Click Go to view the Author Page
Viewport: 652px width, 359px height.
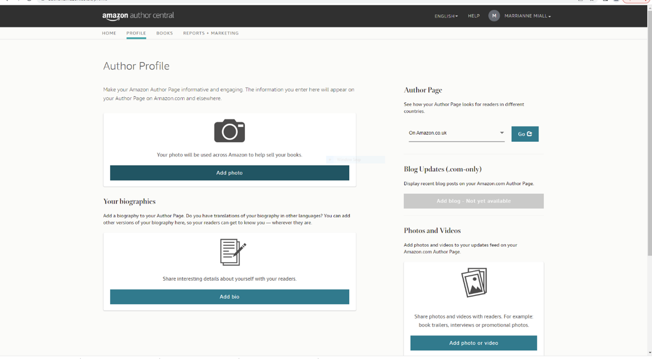[524, 134]
